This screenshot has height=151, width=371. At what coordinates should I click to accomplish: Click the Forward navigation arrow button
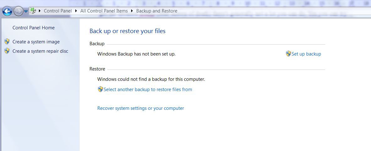pyautogui.click(x=19, y=11)
